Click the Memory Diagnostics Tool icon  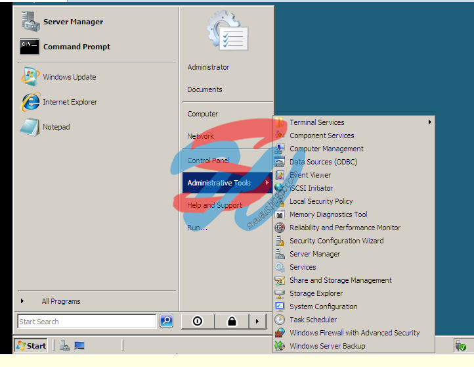[x=280, y=214]
